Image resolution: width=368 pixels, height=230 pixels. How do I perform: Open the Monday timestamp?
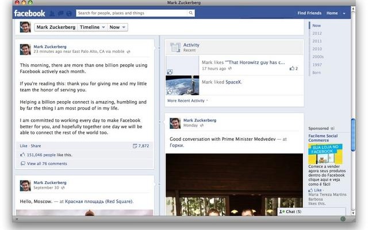click(x=190, y=125)
